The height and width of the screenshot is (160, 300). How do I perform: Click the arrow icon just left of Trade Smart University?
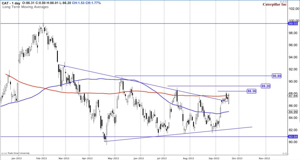point(7,153)
